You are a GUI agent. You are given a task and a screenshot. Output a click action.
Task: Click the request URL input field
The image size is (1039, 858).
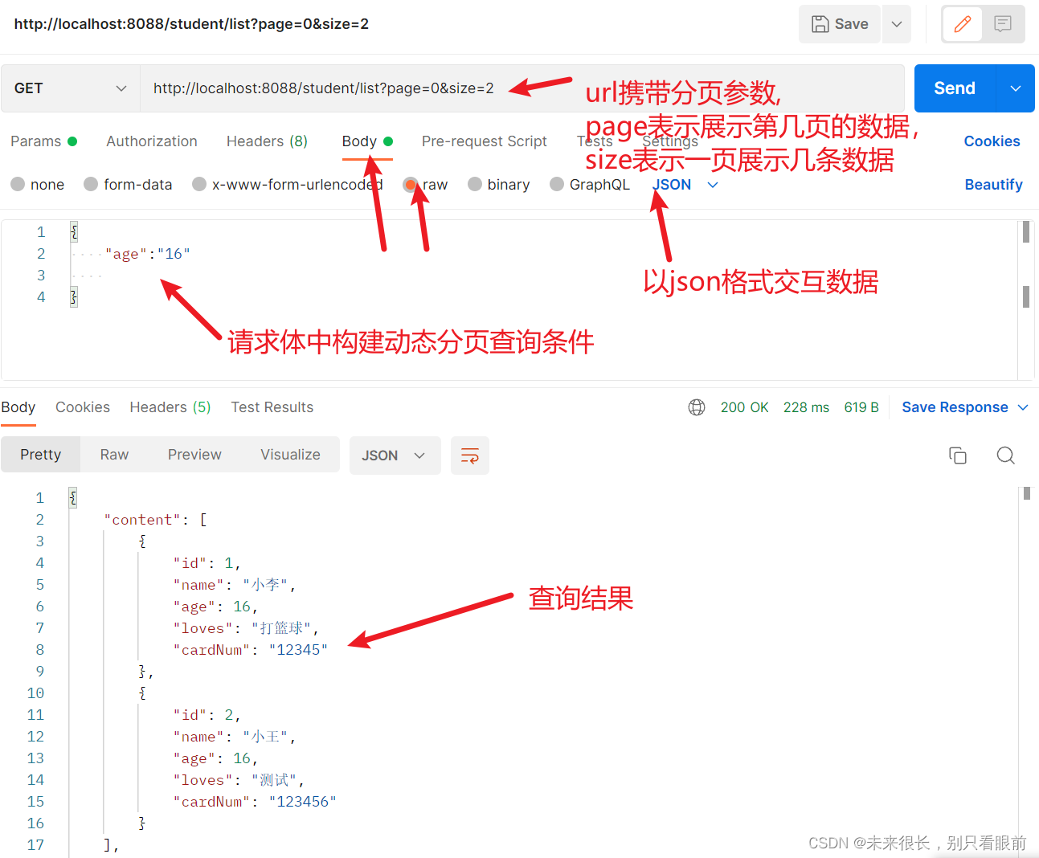pyautogui.click(x=321, y=88)
